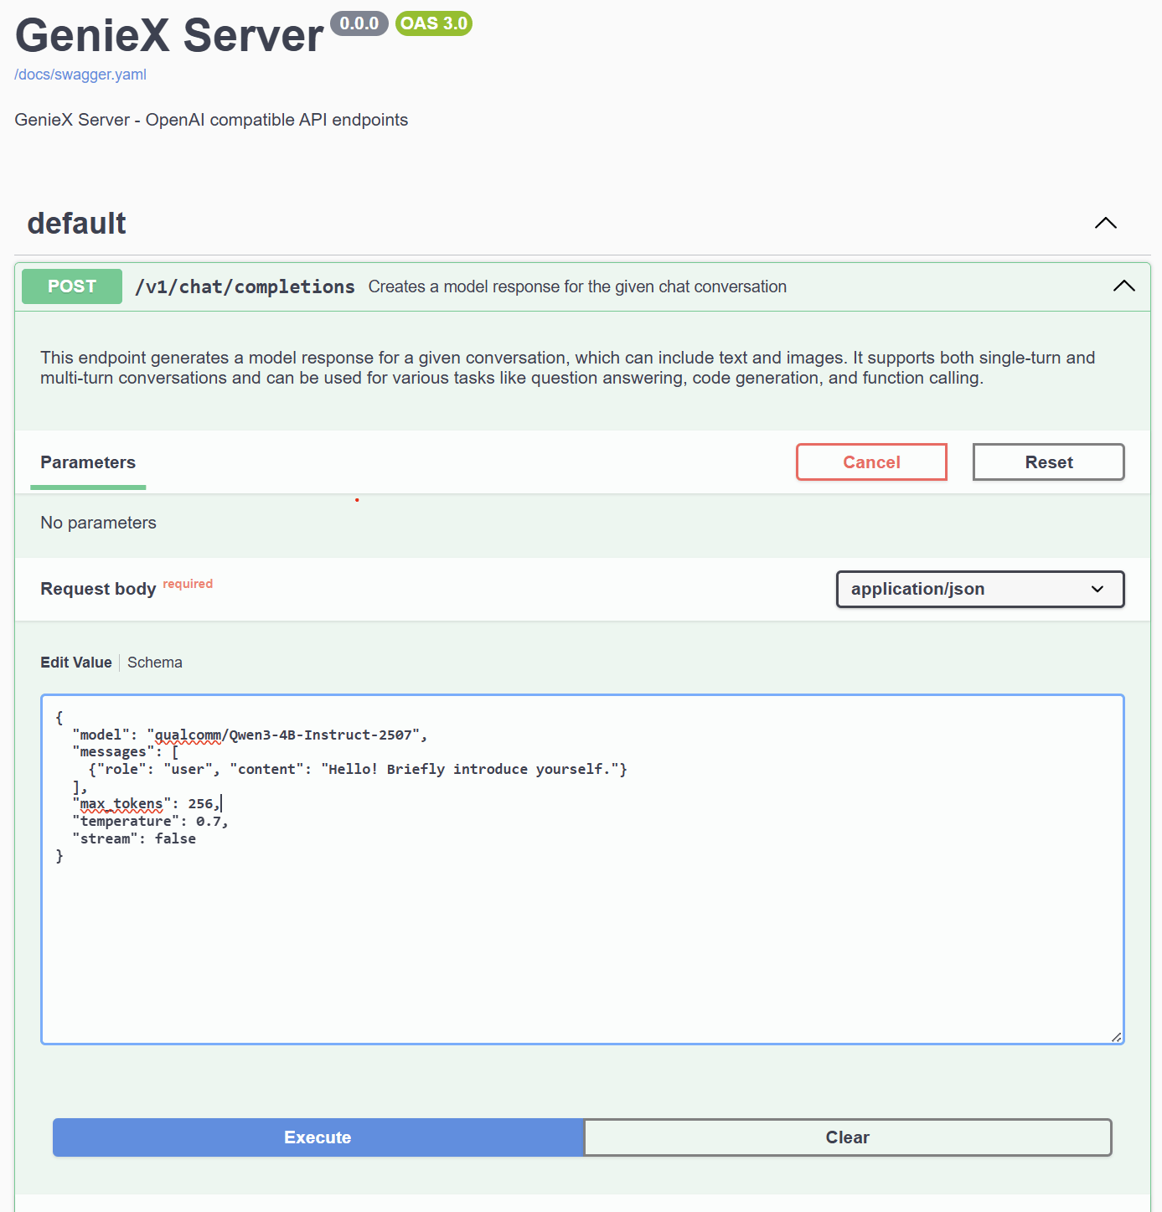Viewport: 1162px width, 1212px height.
Task: Click the default section heading
Action: [77, 224]
